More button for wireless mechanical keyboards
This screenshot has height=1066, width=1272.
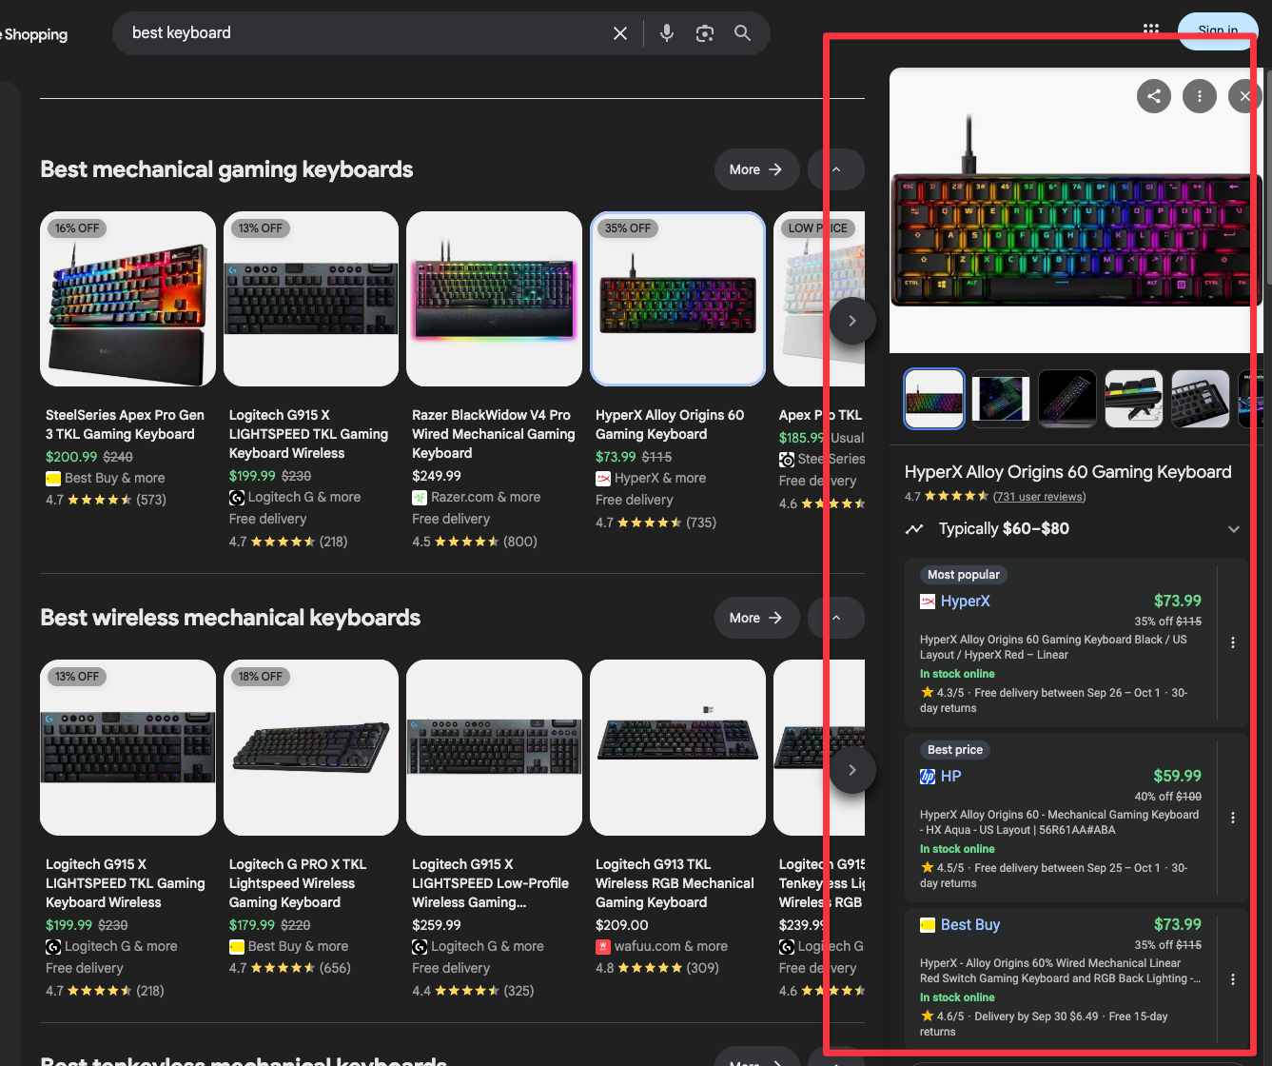pyautogui.click(x=756, y=618)
